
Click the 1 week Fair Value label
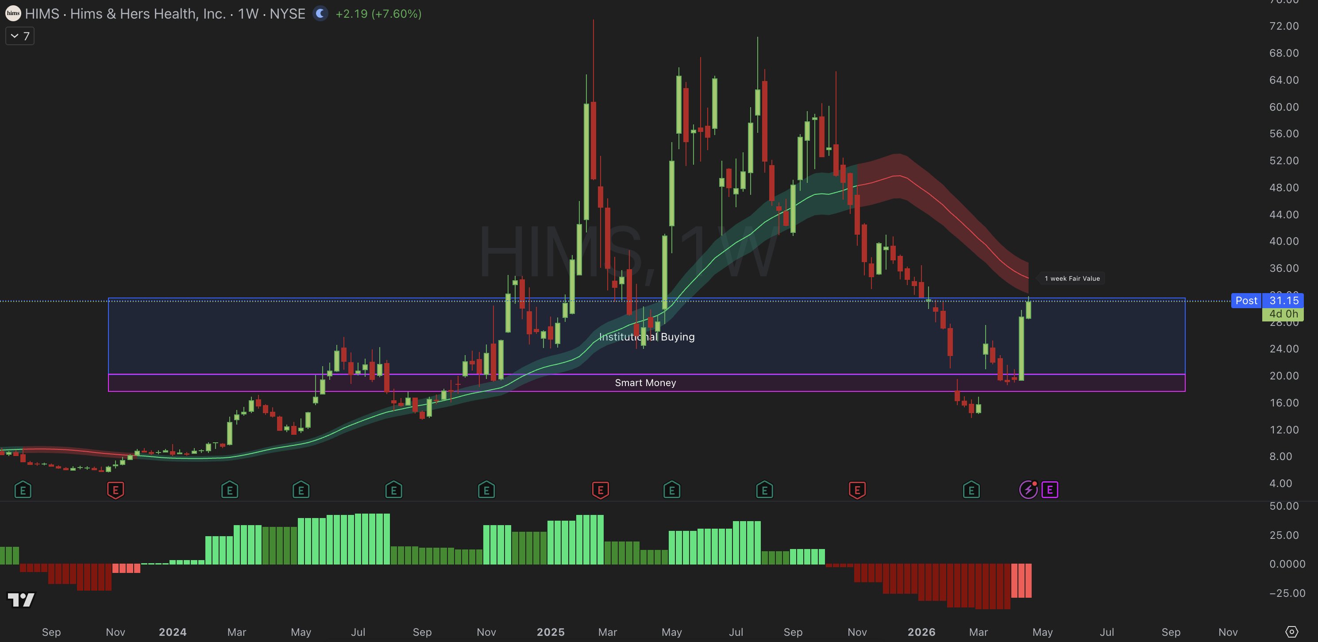point(1071,278)
